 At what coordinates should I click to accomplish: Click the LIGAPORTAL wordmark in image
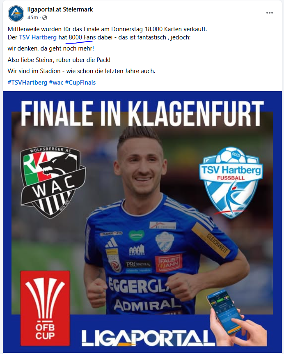point(148,338)
